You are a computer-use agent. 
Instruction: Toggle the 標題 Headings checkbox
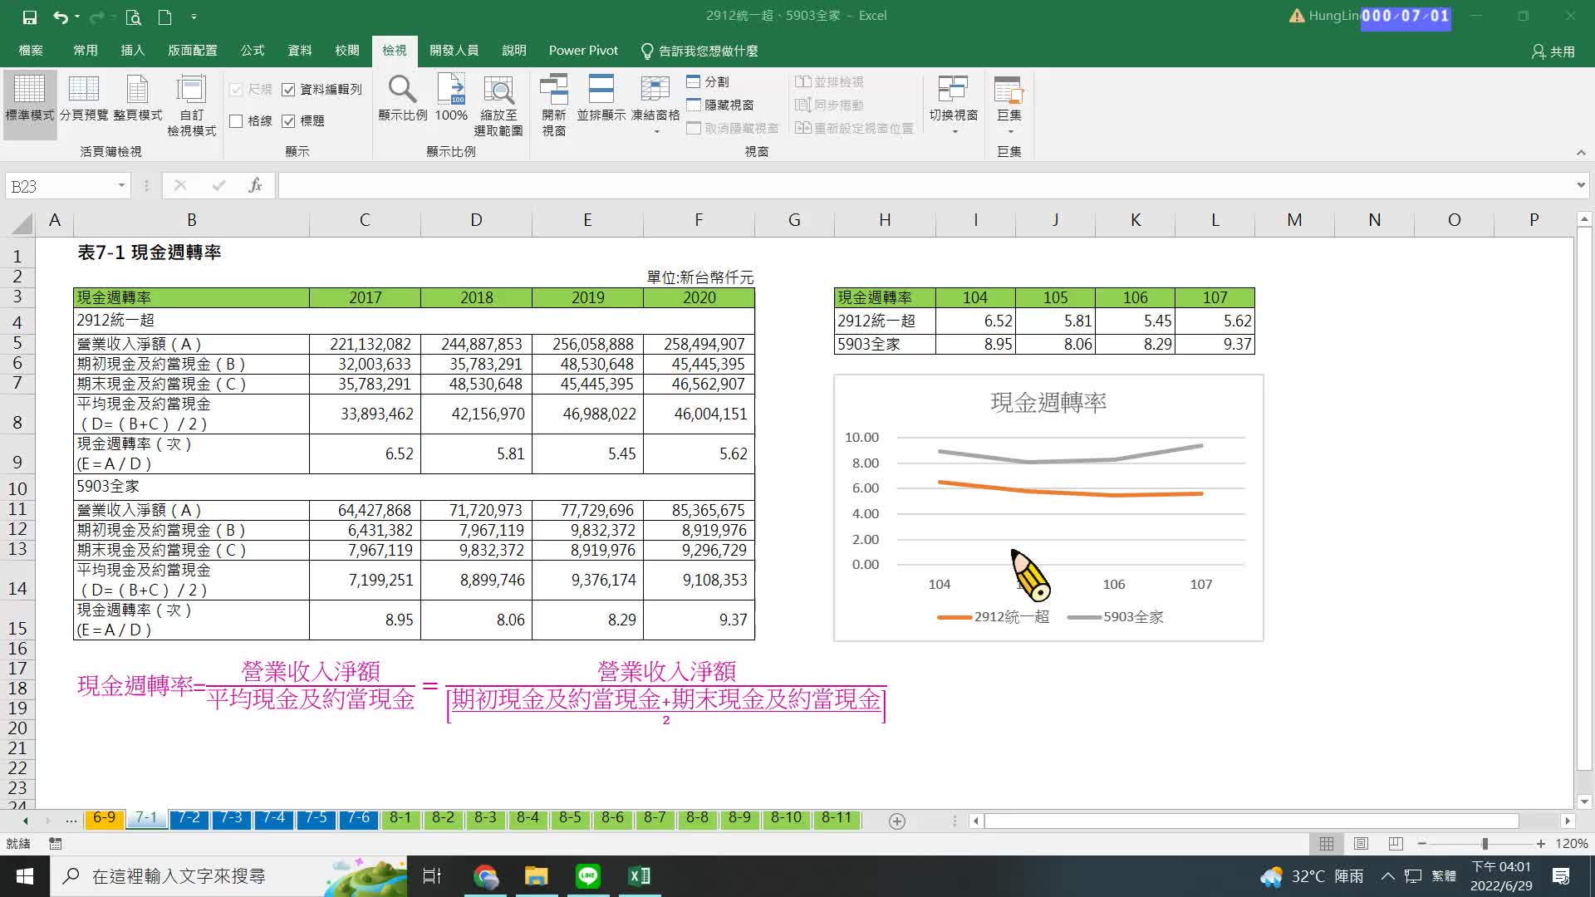tap(288, 121)
